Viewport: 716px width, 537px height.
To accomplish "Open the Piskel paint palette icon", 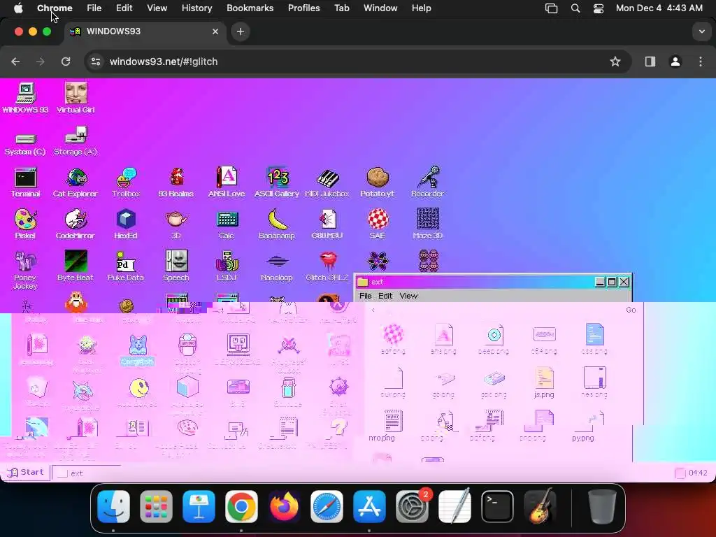I will [25, 224].
